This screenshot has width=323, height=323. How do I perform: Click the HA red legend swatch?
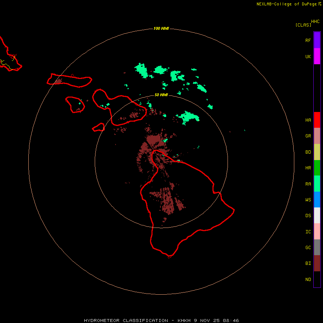pyautogui.click(x=317, y=120)
